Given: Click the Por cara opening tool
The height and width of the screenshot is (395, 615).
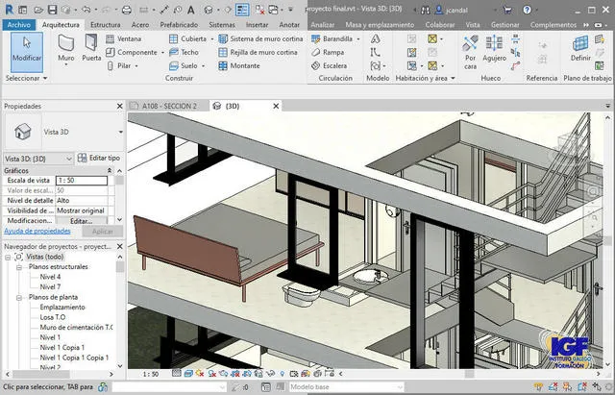Looking at the screenshot, I should coord(470,52).
